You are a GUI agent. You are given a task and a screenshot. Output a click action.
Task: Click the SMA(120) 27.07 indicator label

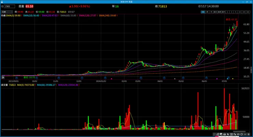pos(88,16)
